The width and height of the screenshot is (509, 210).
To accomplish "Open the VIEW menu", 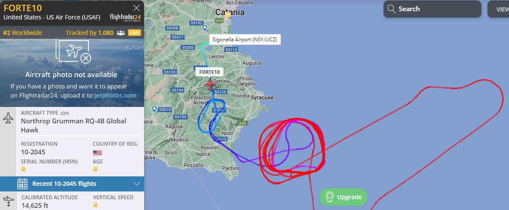I will click(498, 9).
